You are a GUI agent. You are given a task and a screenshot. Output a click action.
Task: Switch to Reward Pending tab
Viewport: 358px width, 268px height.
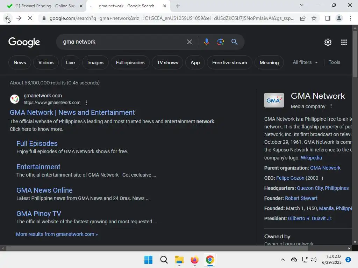pyautogui.click(x=43, y=6)
